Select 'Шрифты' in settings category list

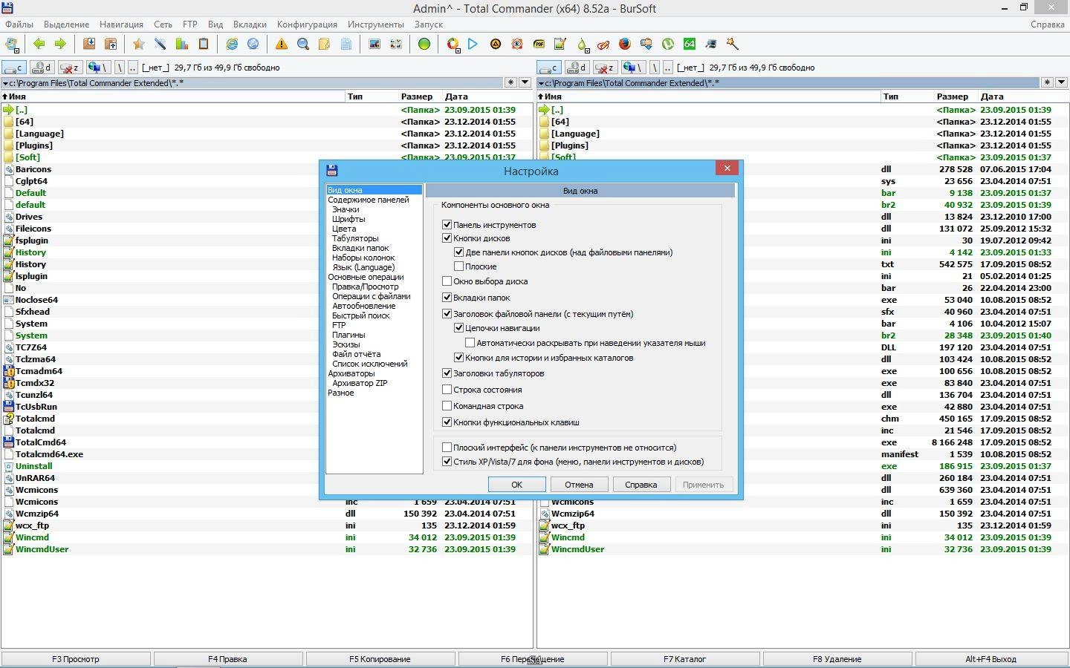pos(348,219)
